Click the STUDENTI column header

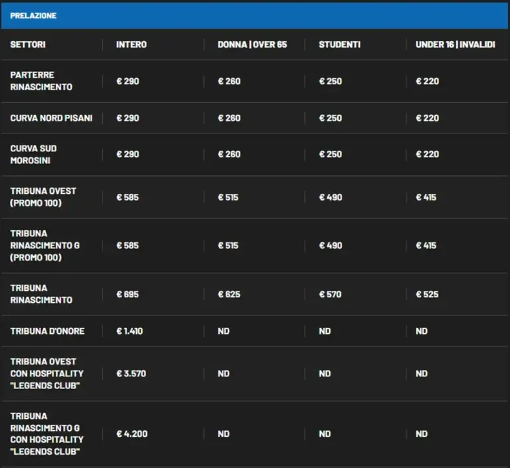pyautogui.click(x=339, y=44)
